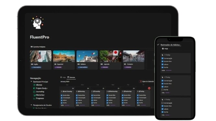Open the Idiomas page icon in navigation

[x=34, y=85]
